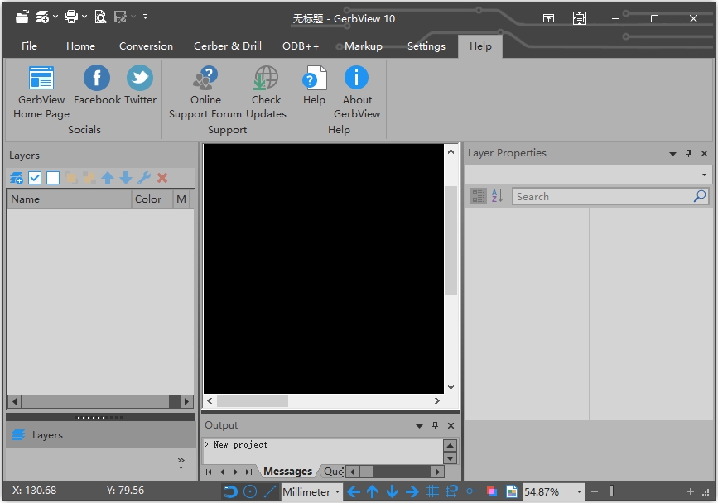
Task: Toggle alphabetical sort in Layer Properties
Action: click(497, 196)
